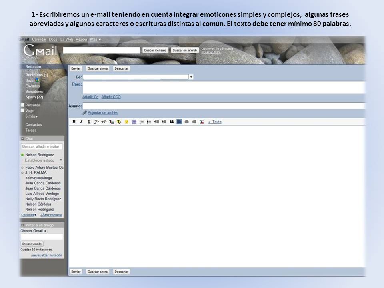This screenshot has width=384, height=288.
Task: Click the Añadir contacto link
Action: click(51, 215)
